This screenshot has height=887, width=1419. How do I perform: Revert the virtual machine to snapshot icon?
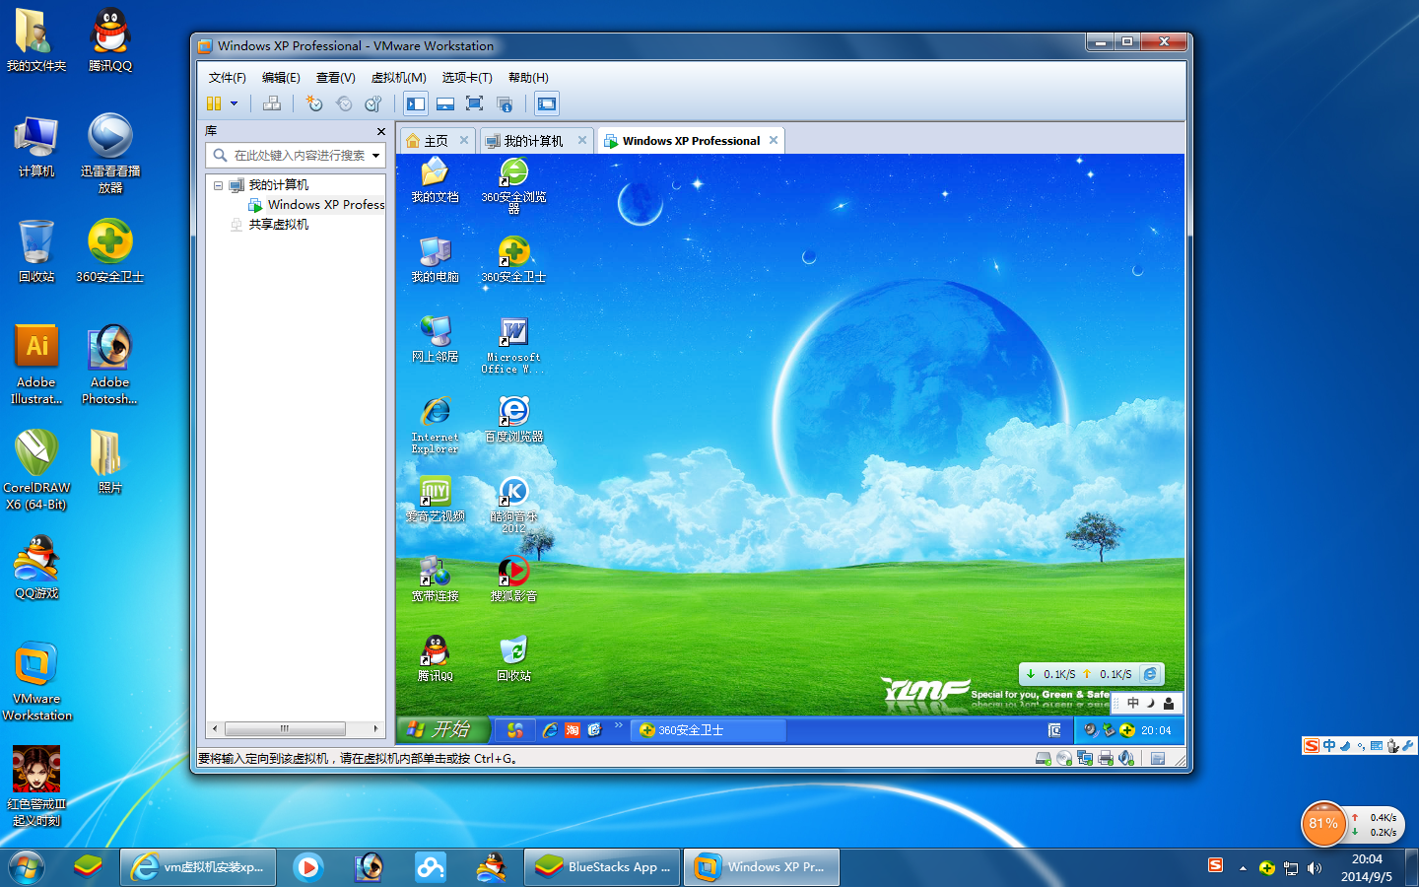point(344,103)
